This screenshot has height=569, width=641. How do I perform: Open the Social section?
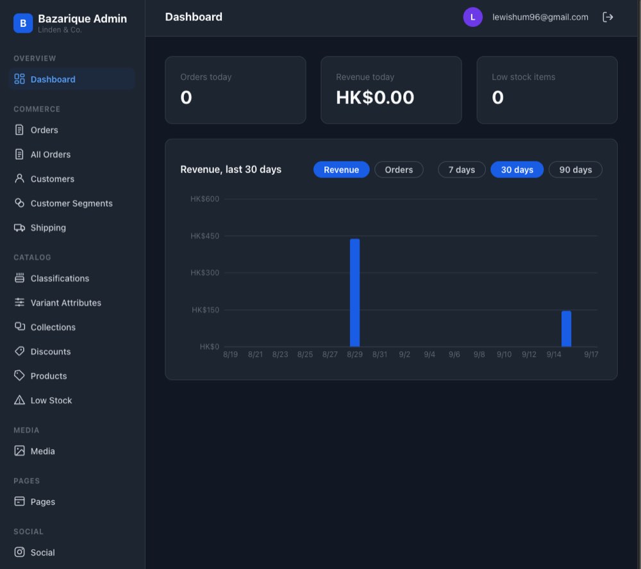[72, 552]
